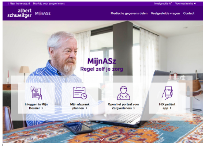Click the Albert Schweitzer logo
205x146 pixels.
(19, 13)
